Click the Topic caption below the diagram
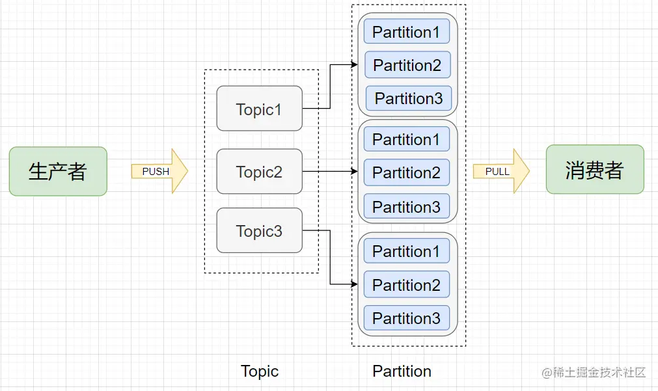This screenshot has height=391, width=658. click(x=260, y=371)
